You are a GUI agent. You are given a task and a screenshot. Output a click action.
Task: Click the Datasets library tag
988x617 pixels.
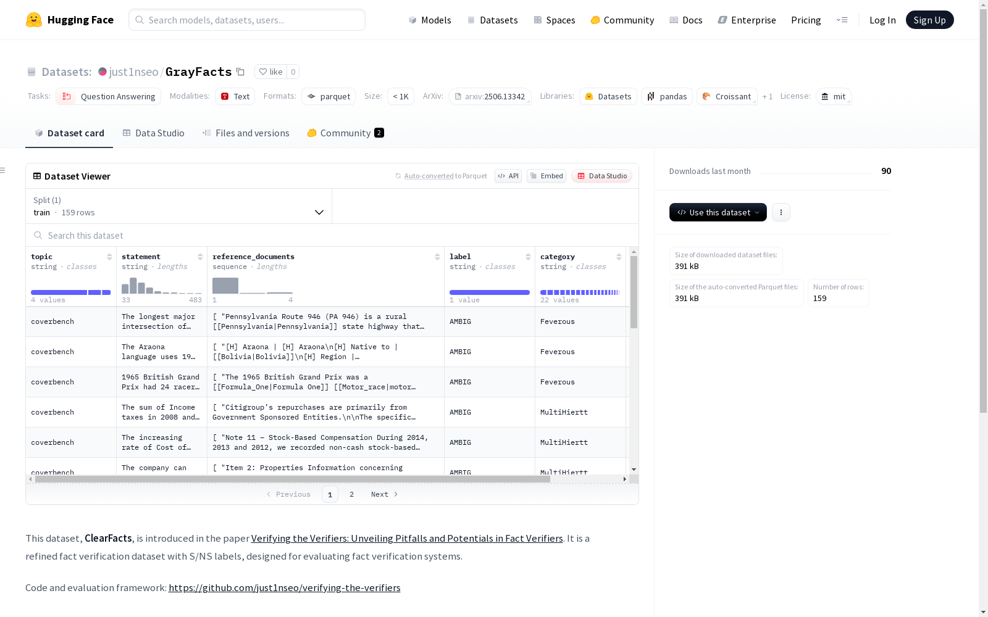pyautogui.click(x=608, y=96)
